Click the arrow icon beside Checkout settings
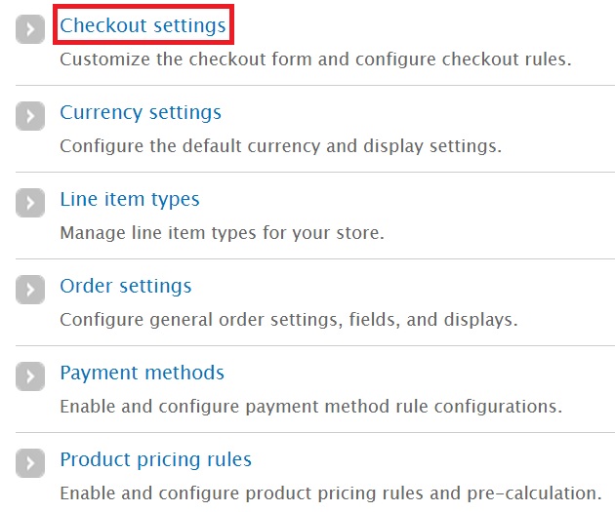The height and width of the screenshot is (512, 615). tap(30, 29)
